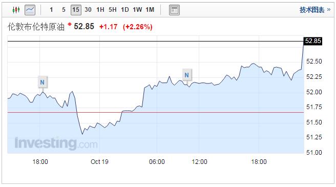Select the 30 minute interval
Viewport: 336px width, 187px height.
point(88,10)
